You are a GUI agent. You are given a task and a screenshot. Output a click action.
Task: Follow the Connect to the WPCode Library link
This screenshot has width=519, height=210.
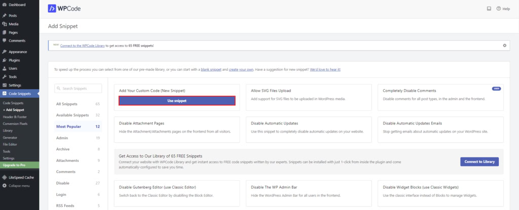coord(82,46)
